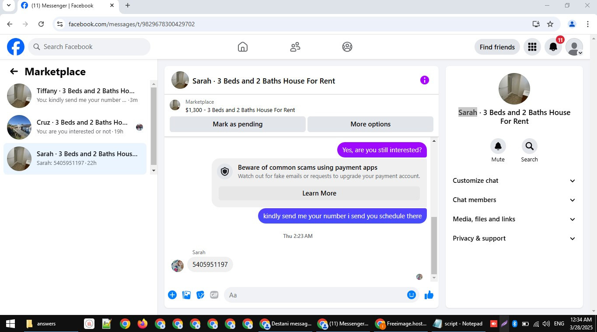
Task: Open the Windows Start menu
Action: coord(10,324)
